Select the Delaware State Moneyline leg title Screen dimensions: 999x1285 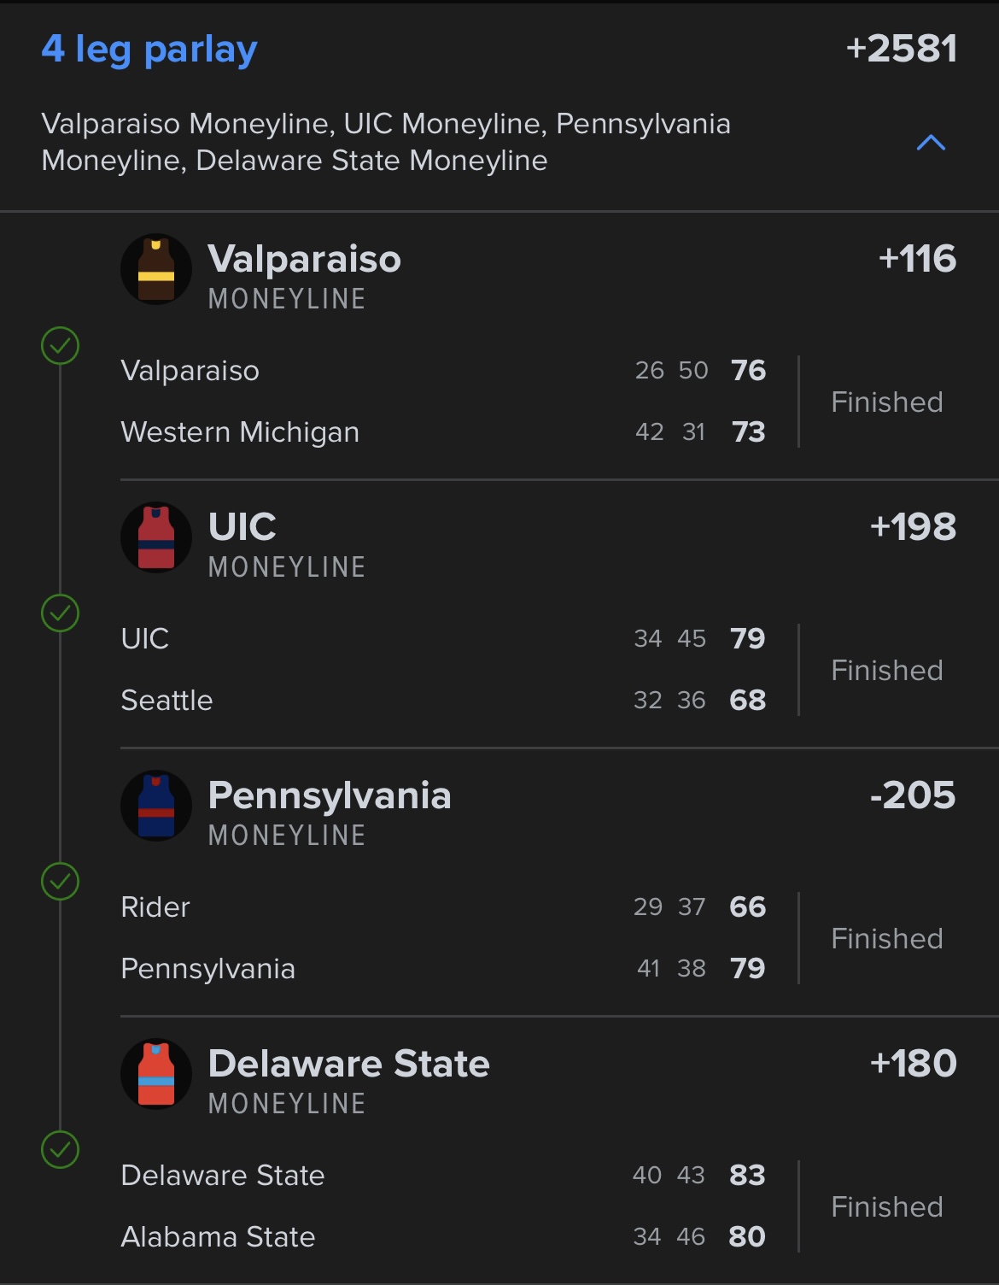(x=348, y=1065)
